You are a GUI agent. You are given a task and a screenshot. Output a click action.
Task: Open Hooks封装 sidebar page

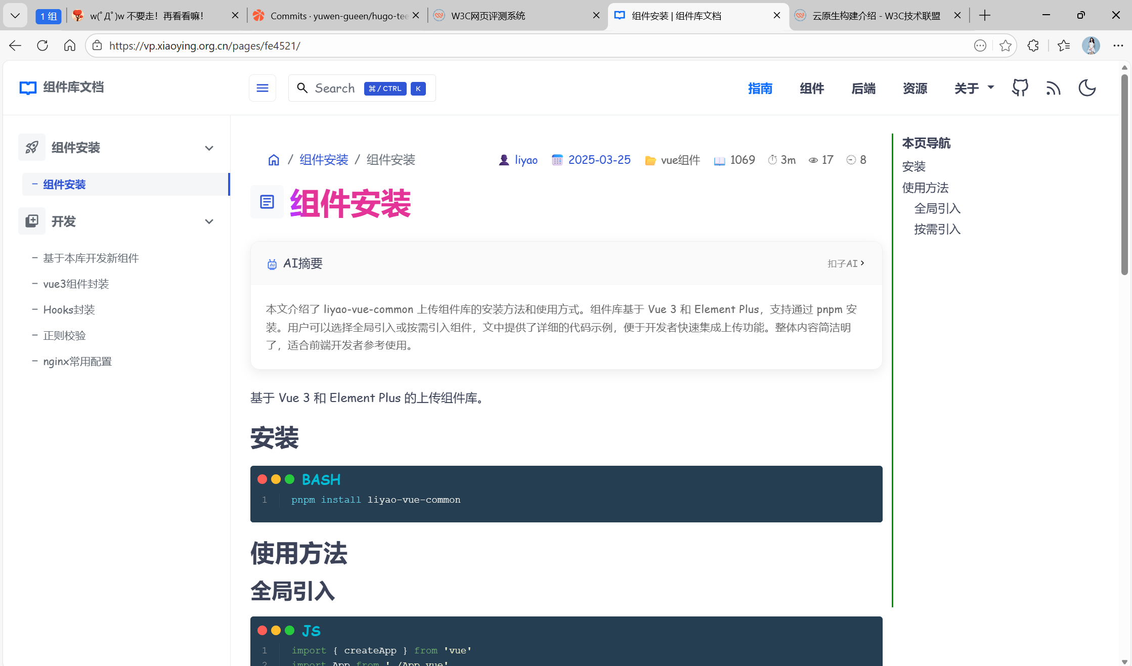pyautogui.click(x=69, y=310)
